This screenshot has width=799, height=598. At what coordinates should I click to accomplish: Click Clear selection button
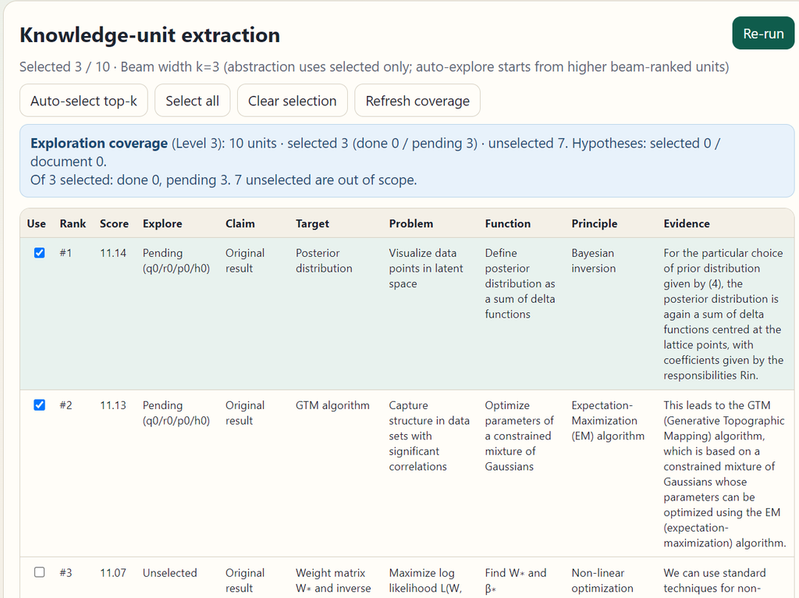tap(292, 101)
